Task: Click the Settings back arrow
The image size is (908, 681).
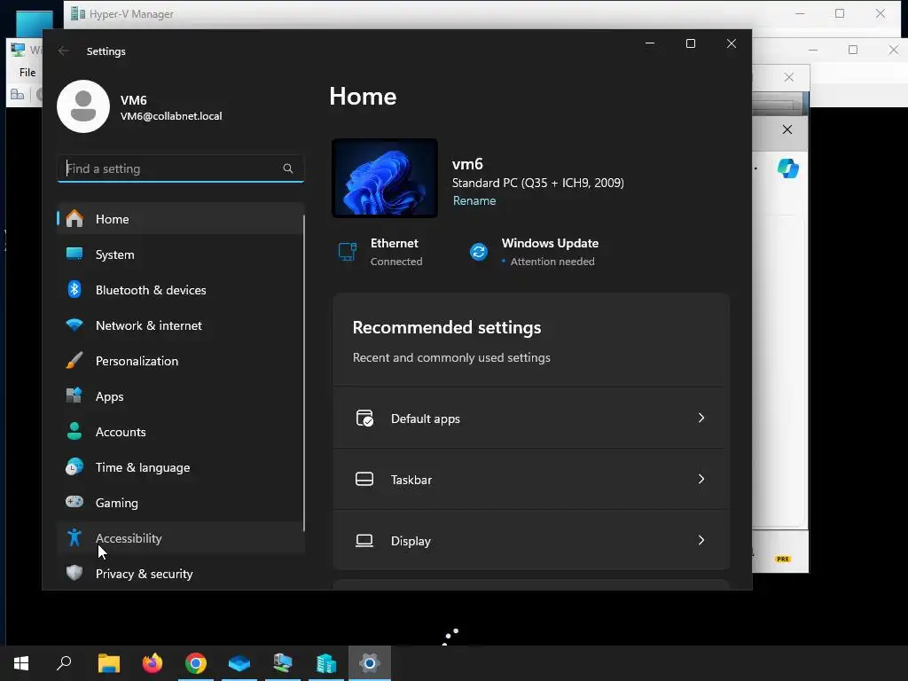Action: coord(64,51)
